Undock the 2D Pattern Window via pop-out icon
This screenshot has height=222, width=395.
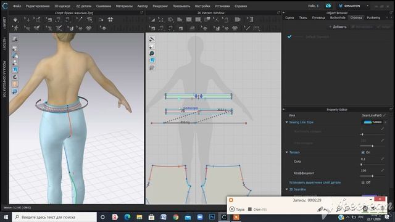coord(278,12)
